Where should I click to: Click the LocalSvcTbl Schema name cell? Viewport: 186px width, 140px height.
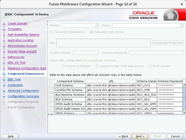click(x=70, y=90)
